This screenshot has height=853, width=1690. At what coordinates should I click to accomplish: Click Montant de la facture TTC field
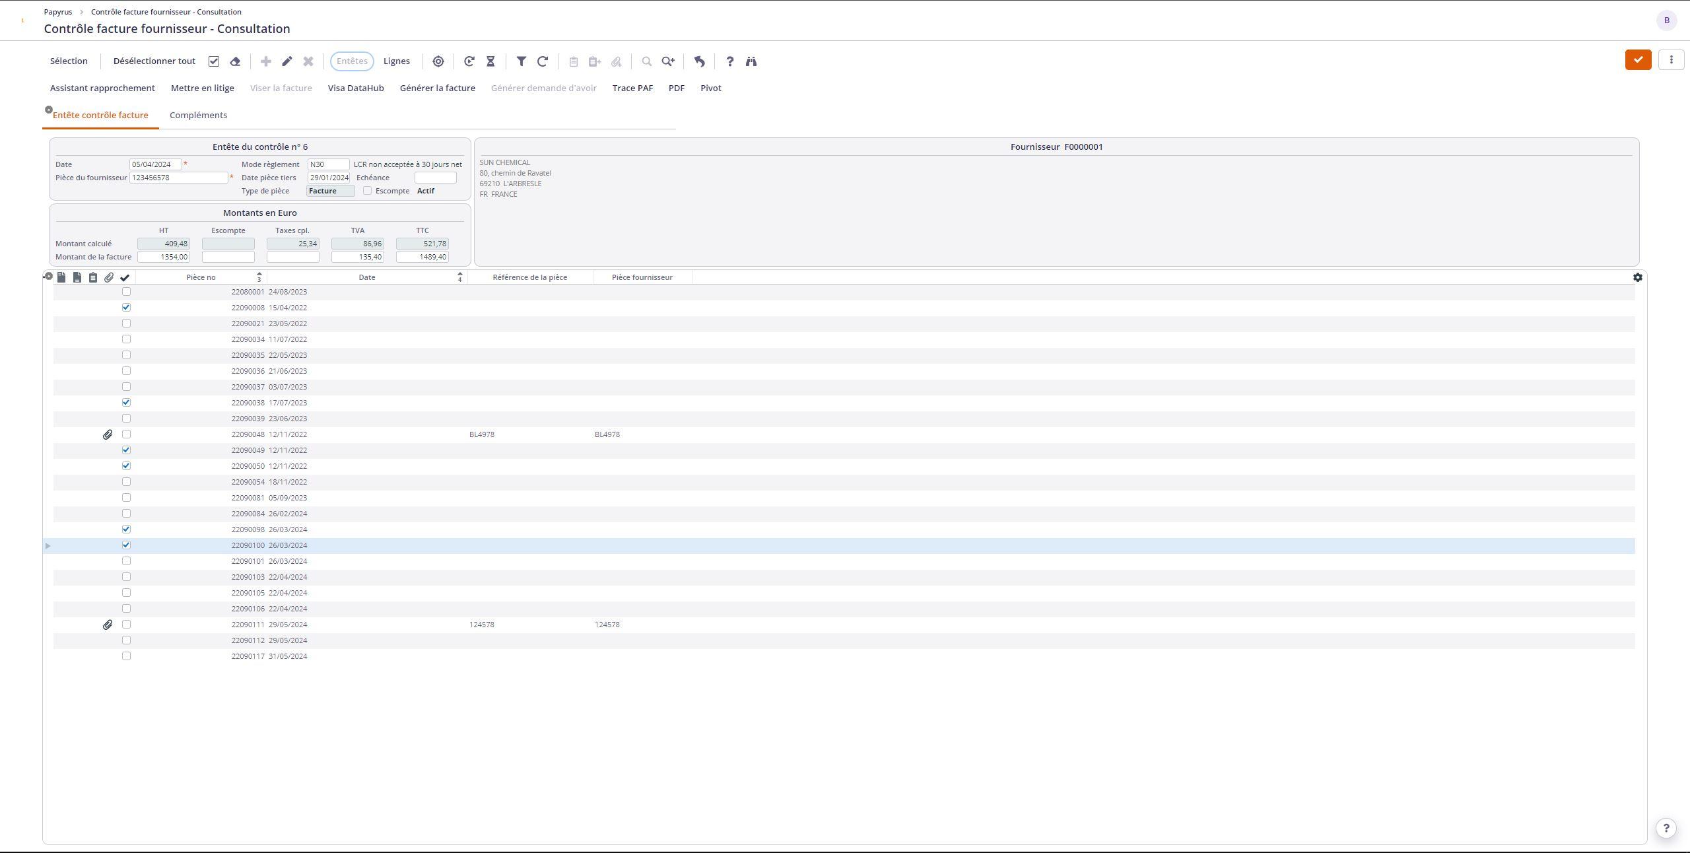tap(422, 257)
